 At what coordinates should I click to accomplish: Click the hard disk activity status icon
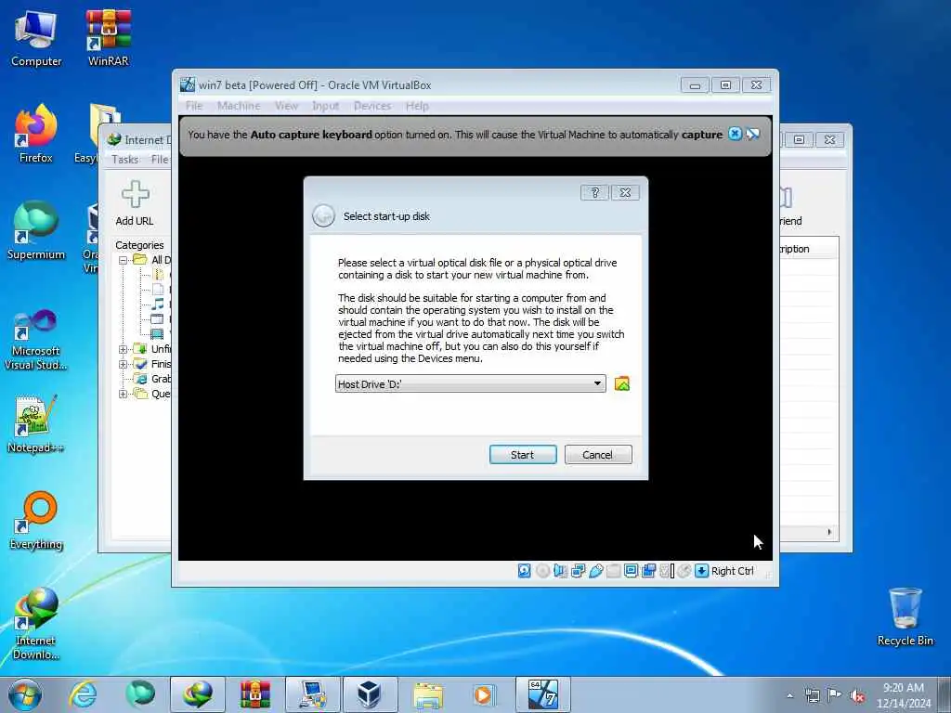point(524,571)
